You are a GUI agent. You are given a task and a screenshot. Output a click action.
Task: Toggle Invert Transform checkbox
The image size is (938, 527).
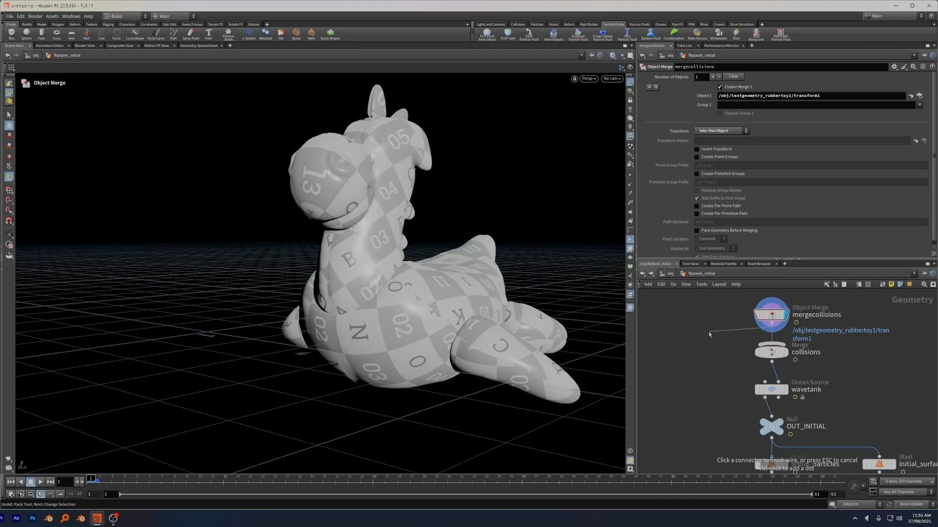(697, 149)
